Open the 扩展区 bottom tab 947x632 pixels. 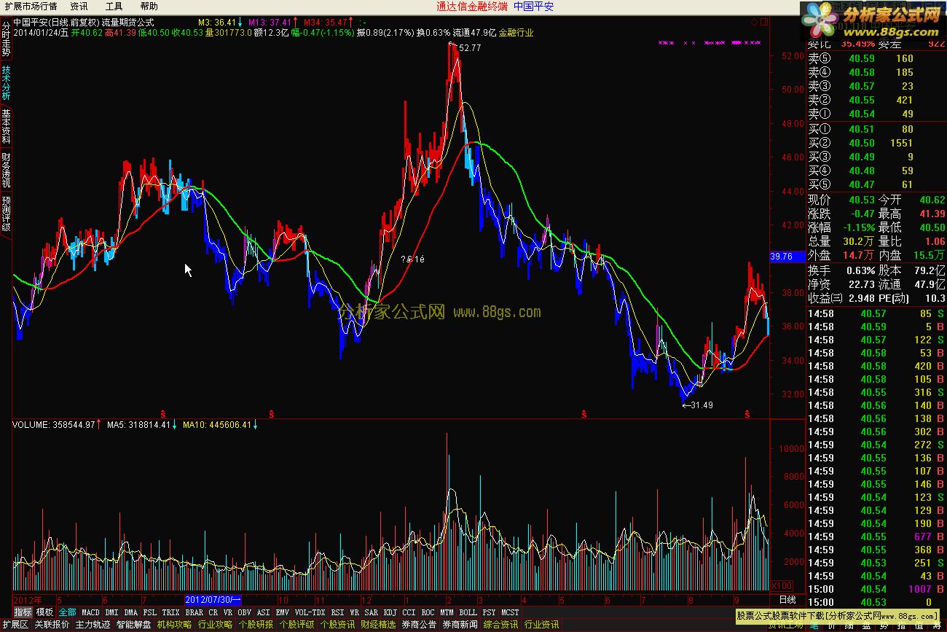[15, 625]
